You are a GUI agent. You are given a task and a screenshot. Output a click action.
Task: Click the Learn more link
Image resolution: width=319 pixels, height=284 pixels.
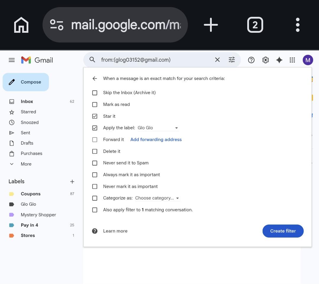pos(115,231)
